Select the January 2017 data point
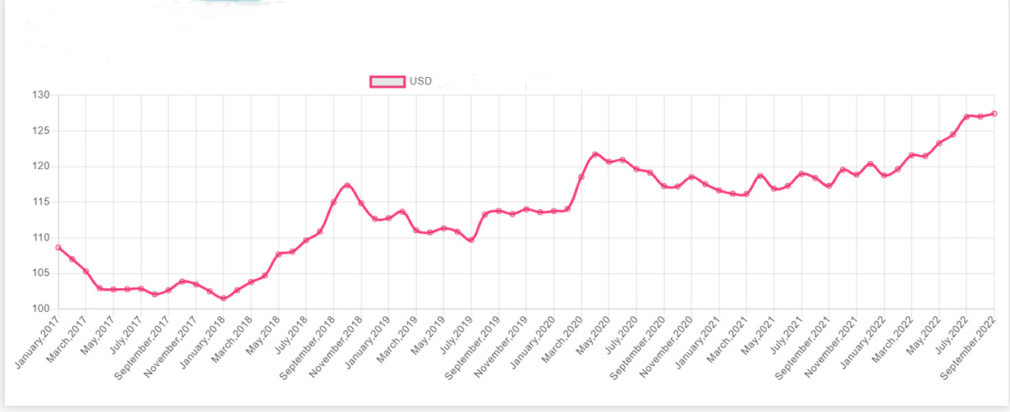The height and width of the screenshot is (412, 1010). tap(58, 247)
